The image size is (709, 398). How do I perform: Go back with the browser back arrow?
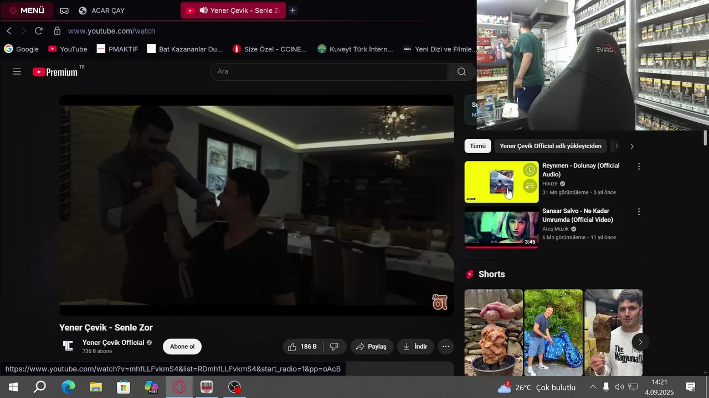pyautogui.click(x=9, y=31)
